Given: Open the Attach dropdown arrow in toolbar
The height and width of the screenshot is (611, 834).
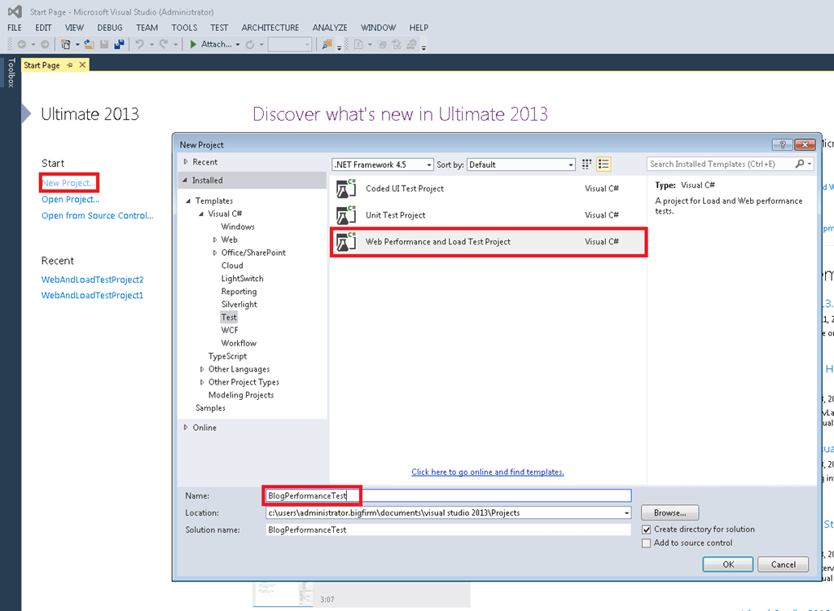Looking at the screenshot, I should coord(238,45).
